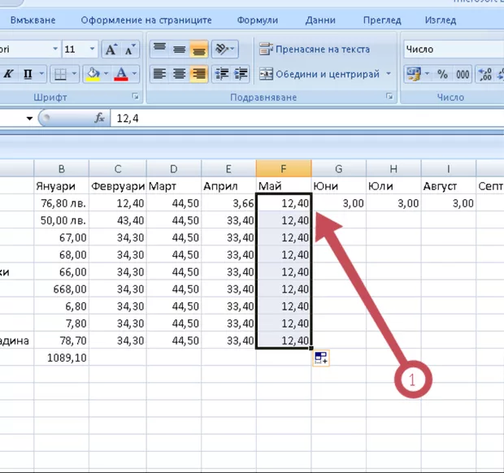Image resolution: width=504 pixels, height=473 pixels.
Task: Select the cell containing 43,40
Action: [x=118, y=220]
